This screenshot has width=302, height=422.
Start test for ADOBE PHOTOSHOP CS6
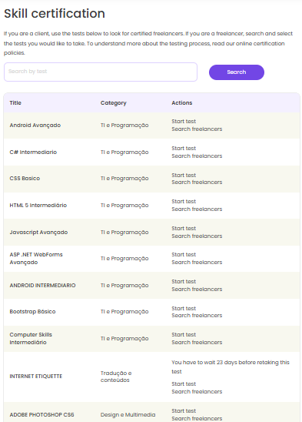184,411
